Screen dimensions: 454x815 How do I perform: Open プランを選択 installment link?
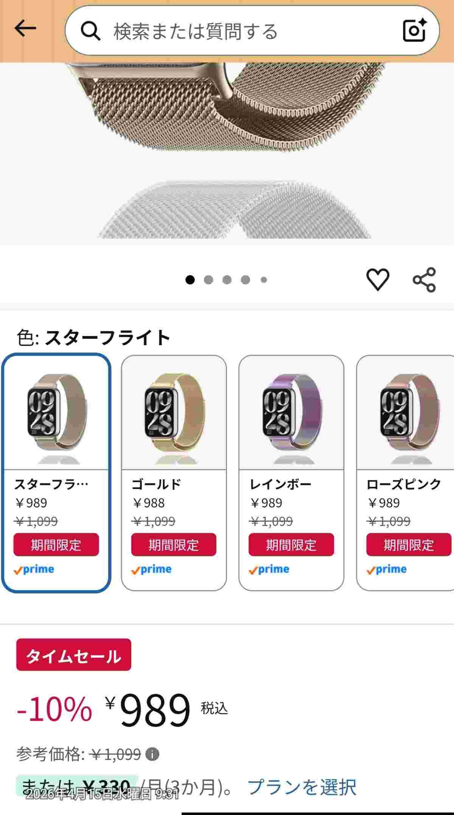302,787
